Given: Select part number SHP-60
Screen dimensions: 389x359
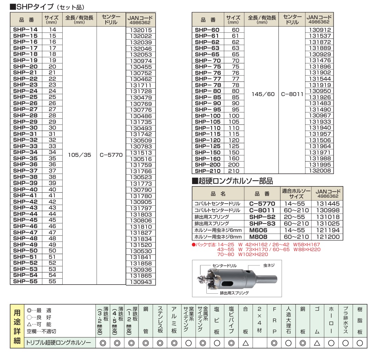Looking at the screenshot, I should click(207, 30).
